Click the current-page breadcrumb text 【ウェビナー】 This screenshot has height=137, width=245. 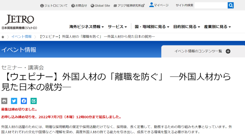97,37
